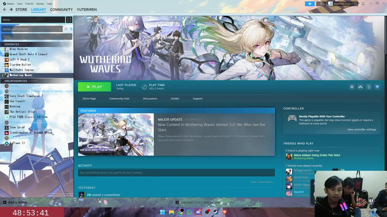Open the Support link
The height and width of the screenshot is (217, 387).
tap(197, 99)
